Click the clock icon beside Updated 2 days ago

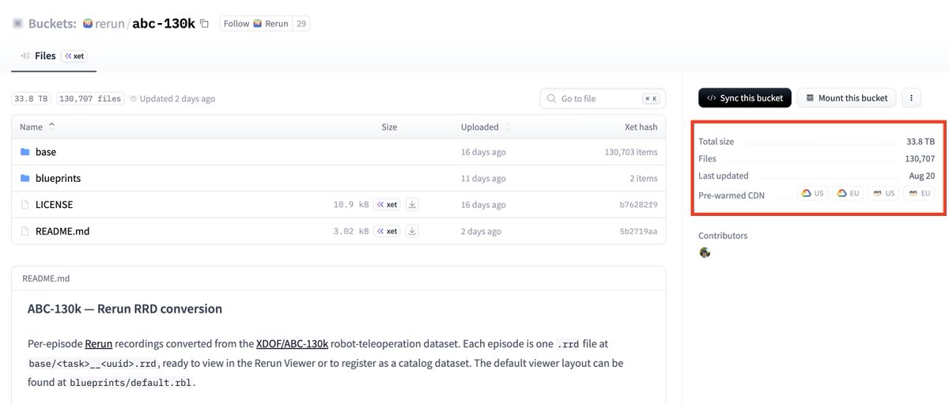(134, 99)
